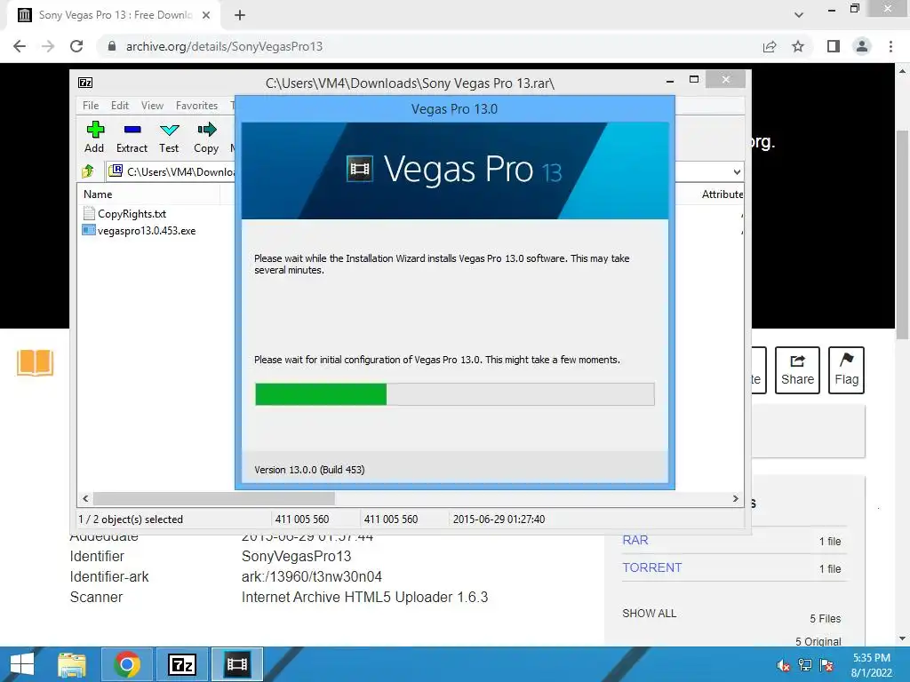
Task: Toggle the Chrome side panel icon
Action: [x=834, y=46]
